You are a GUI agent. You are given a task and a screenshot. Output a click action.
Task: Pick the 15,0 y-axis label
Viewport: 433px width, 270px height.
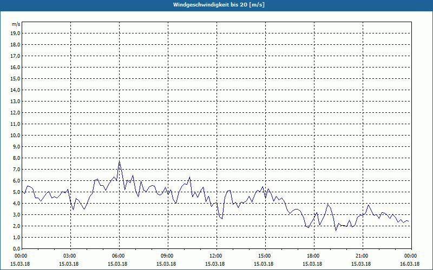[16, 78]
